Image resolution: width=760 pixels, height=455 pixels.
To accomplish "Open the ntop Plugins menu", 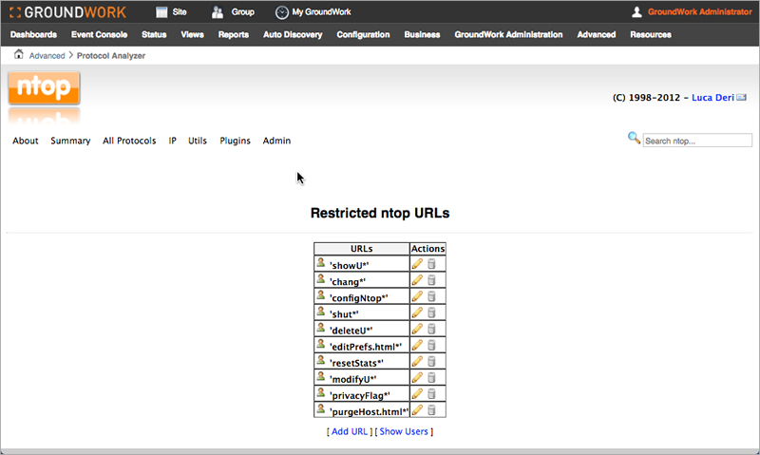I will (235, 141).
